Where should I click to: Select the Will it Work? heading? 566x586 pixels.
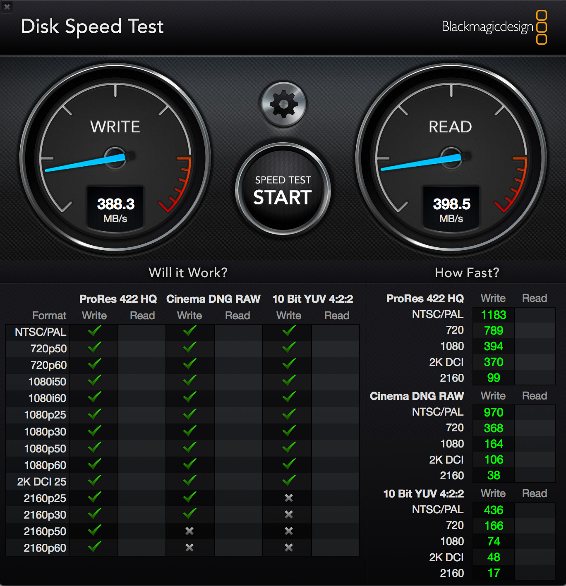coord(188,273)
